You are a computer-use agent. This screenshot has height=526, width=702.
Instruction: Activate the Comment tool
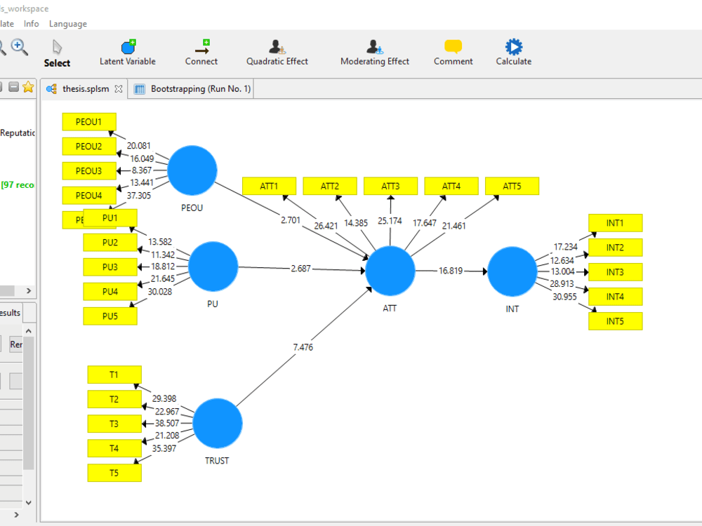tap(452, 49)
